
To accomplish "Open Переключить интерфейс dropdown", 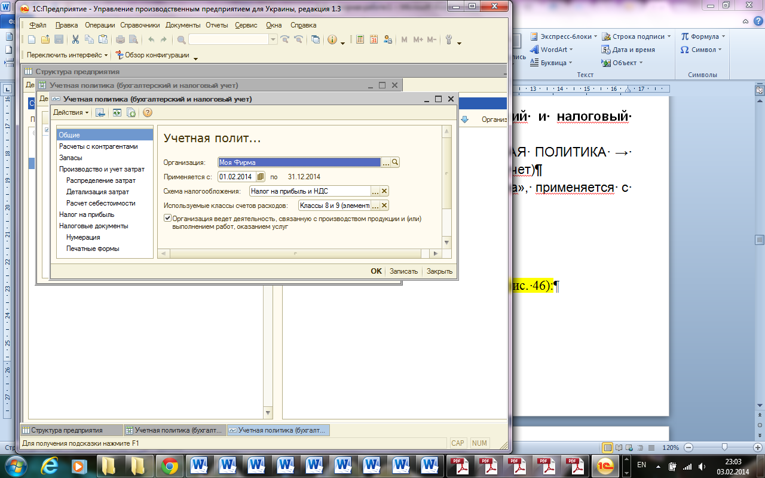I will tap(67, 55).
